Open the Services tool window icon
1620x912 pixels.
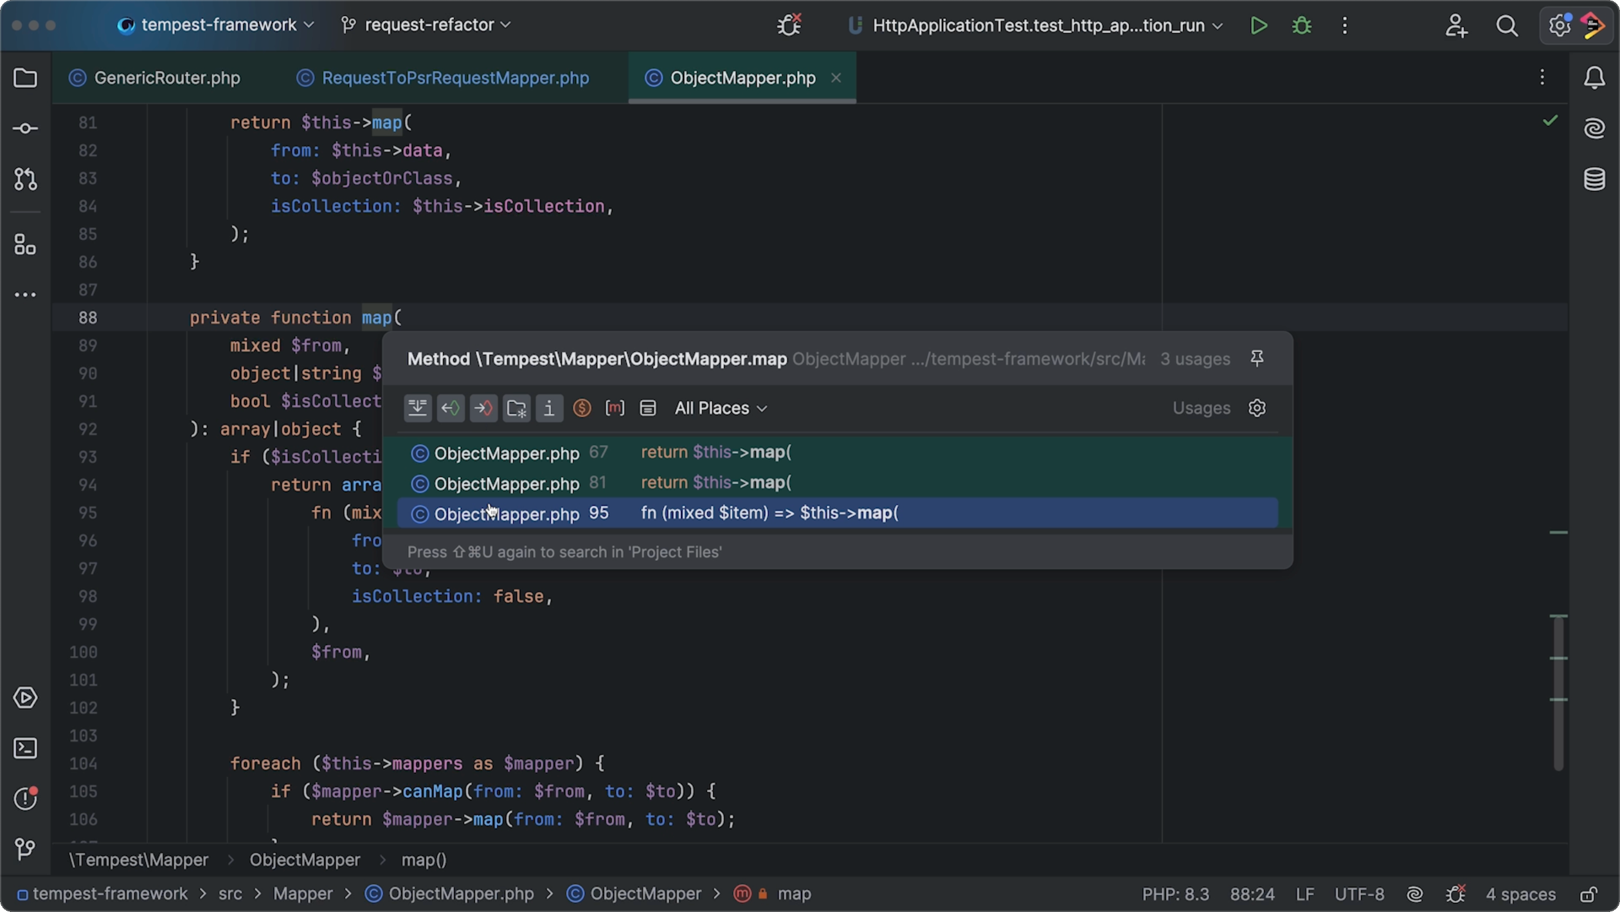tap(25, 698)
